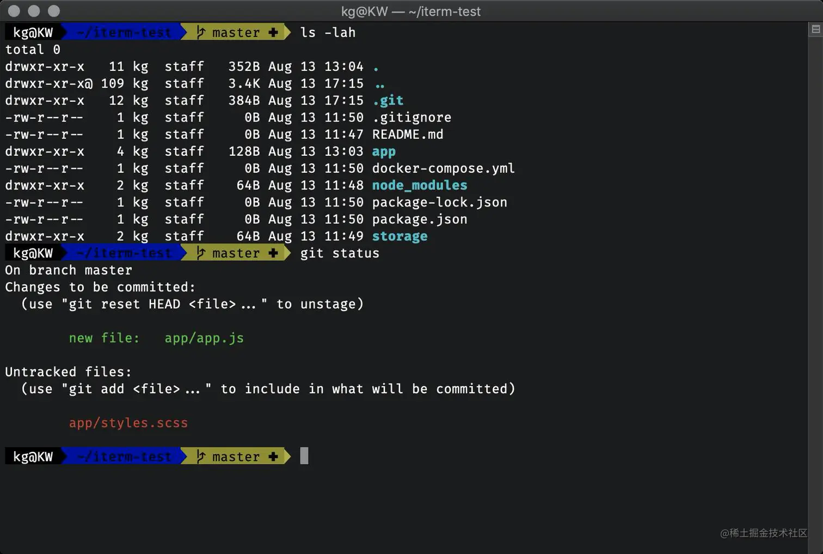Click the 13:03 time on the app row

(x=344, y=151)
